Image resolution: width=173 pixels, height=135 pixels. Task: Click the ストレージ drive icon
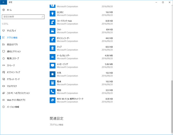click(x=4, y=65)
